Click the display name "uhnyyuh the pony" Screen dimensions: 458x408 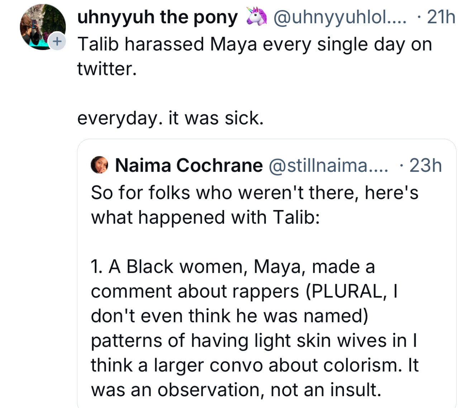(157, 17)
